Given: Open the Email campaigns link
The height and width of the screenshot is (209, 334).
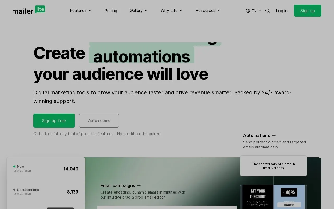Looking at the screenshot, I should coord(121,185).
